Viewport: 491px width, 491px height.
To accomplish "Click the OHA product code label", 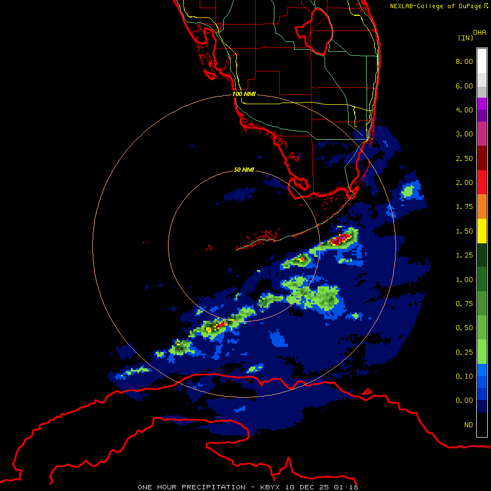I will 480,33.
